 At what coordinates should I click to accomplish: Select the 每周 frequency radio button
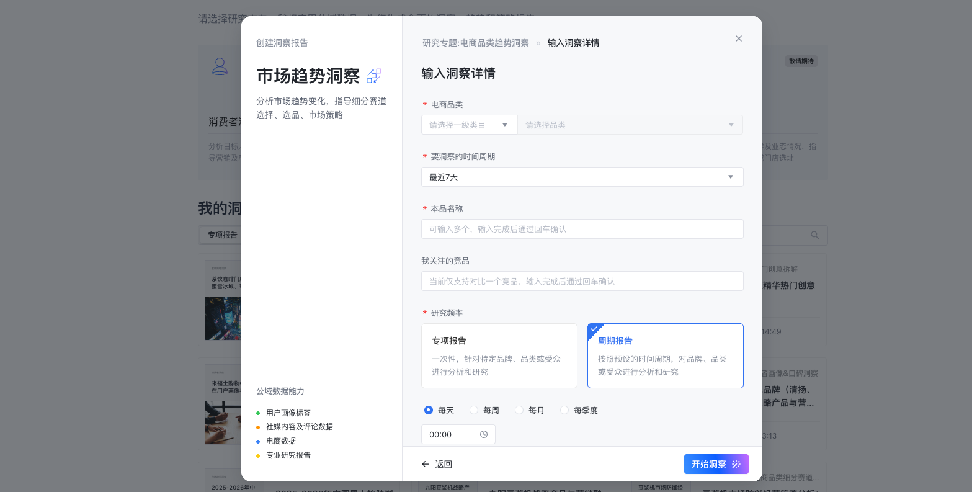pos(474,410)
